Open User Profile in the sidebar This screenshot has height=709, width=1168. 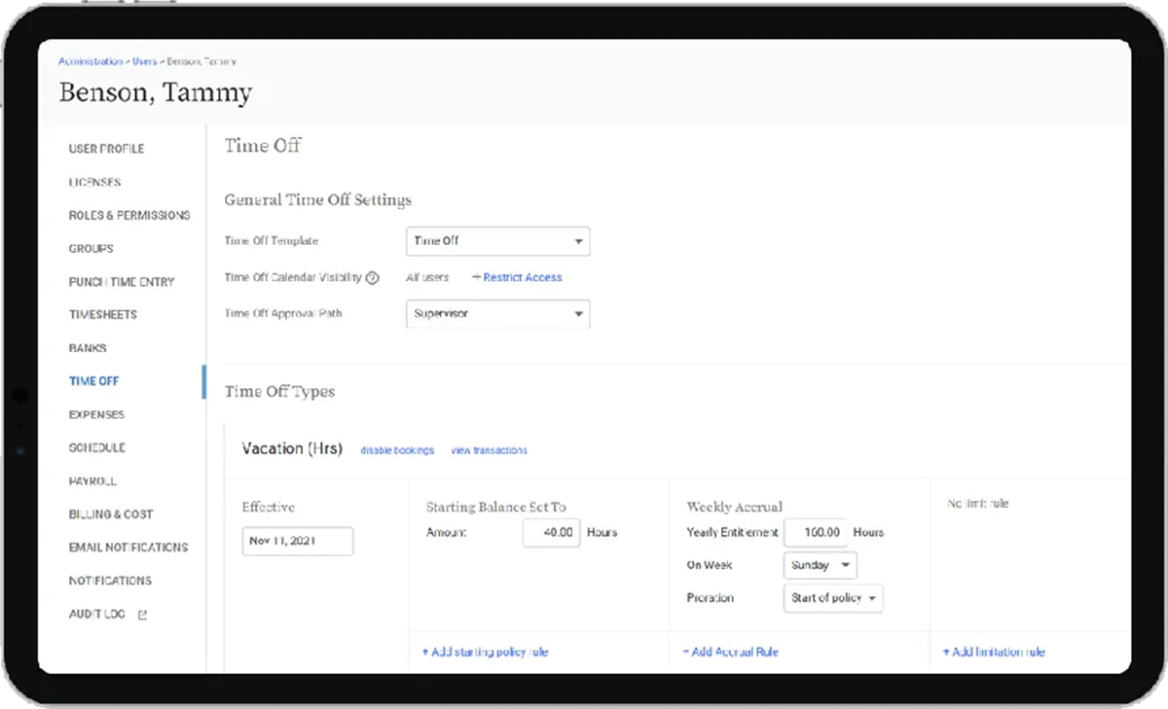(106, 149)
